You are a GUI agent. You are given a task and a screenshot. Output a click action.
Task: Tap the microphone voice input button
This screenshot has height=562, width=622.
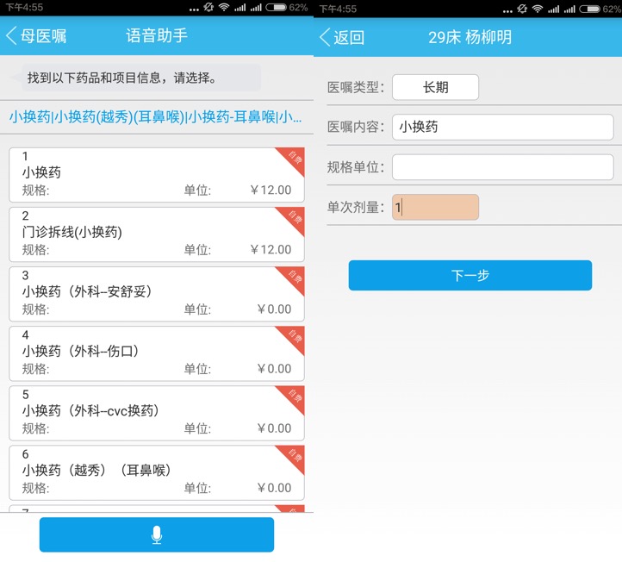click(156, 534)
